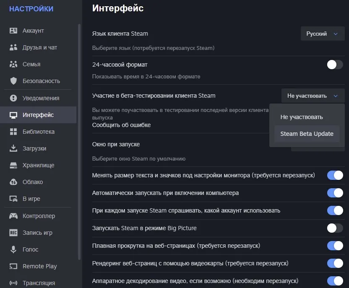Toggle GPU web page rendering switch
The width and height of the screenshot is (349, 288).
click(335, 263)
